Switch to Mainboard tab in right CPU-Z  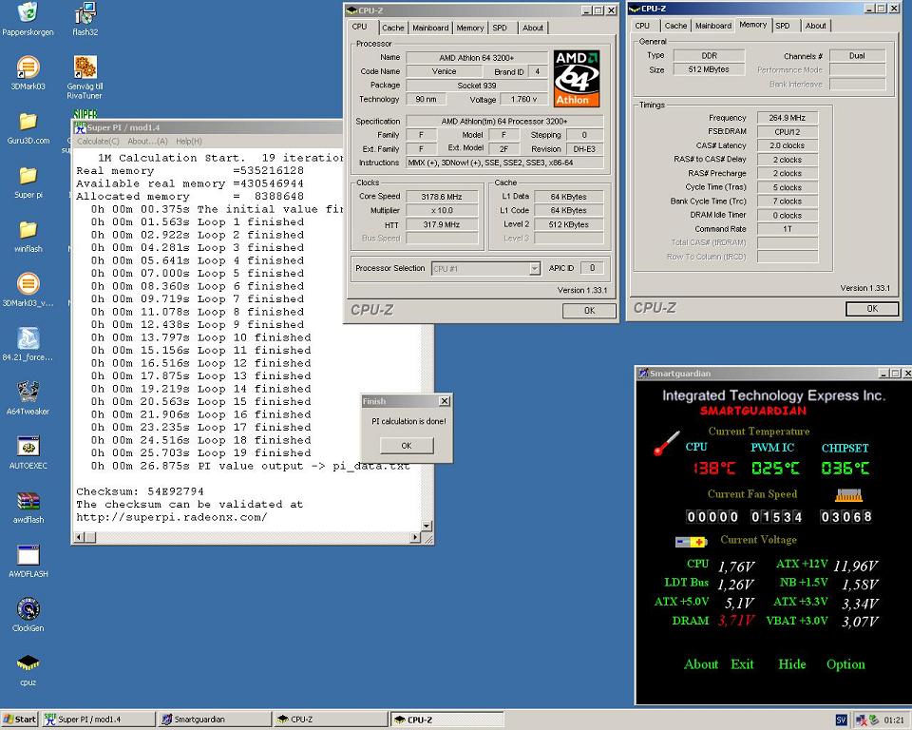click(713, 26)
